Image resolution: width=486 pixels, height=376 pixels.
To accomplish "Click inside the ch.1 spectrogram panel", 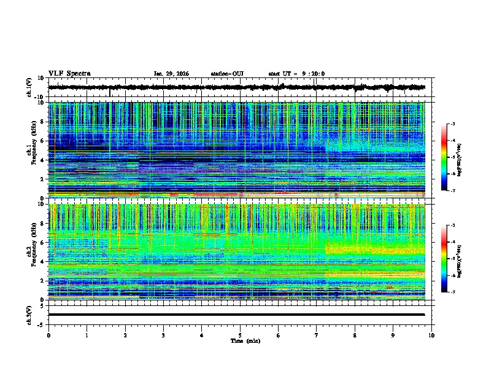I will click(237, 150).
